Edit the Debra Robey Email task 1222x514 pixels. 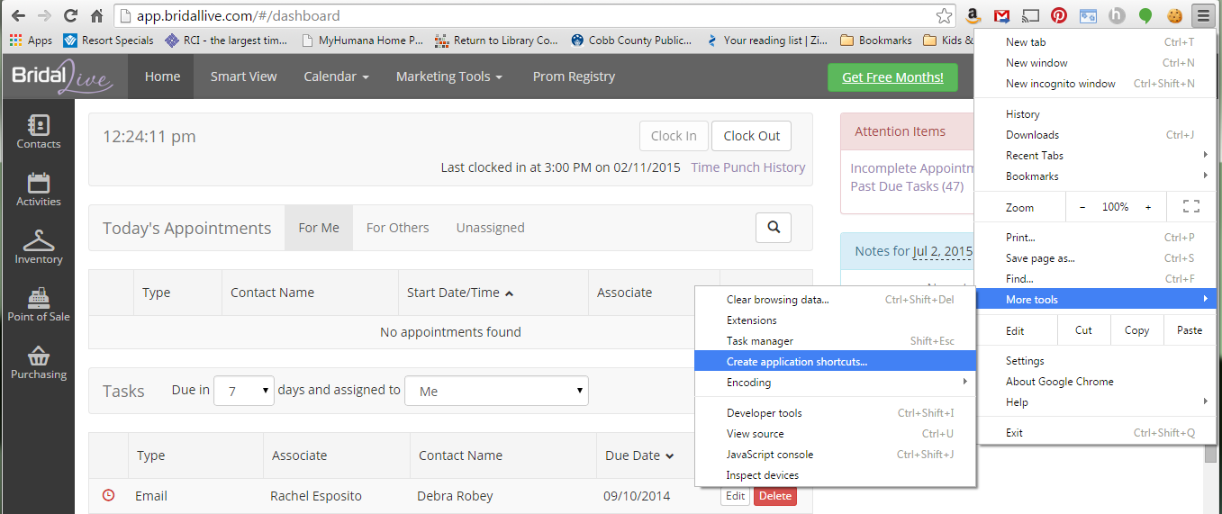click(x=735, y=496)
